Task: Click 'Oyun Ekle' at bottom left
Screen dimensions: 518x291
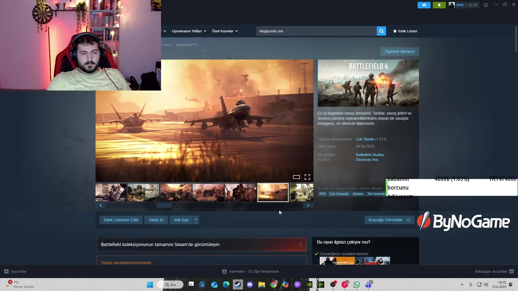Action: click(15, 272)
